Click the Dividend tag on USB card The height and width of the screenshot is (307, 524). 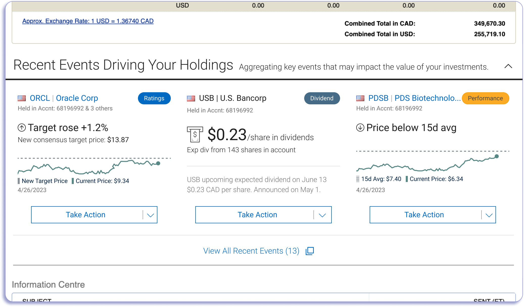pos(322,98)
